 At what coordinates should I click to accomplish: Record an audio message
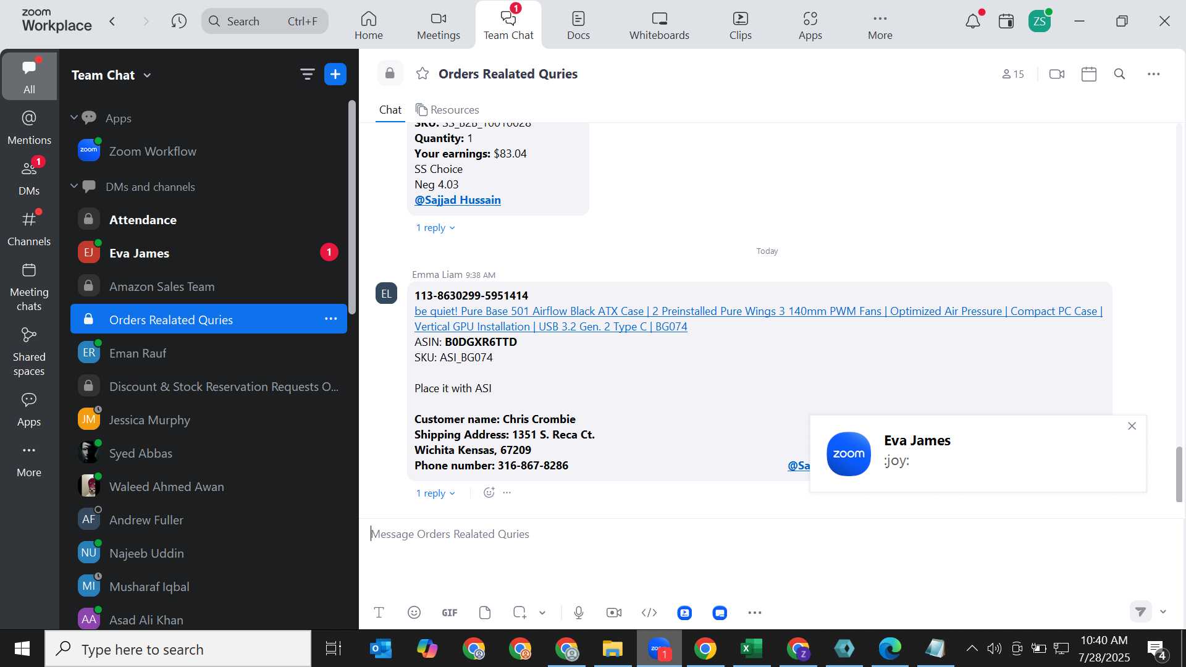point(579,613)
